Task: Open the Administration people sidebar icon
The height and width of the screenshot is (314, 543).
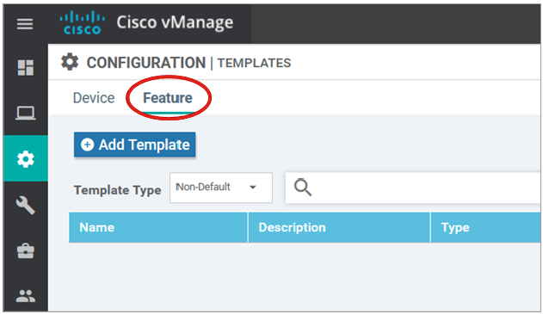Action: tap(26, 296)
